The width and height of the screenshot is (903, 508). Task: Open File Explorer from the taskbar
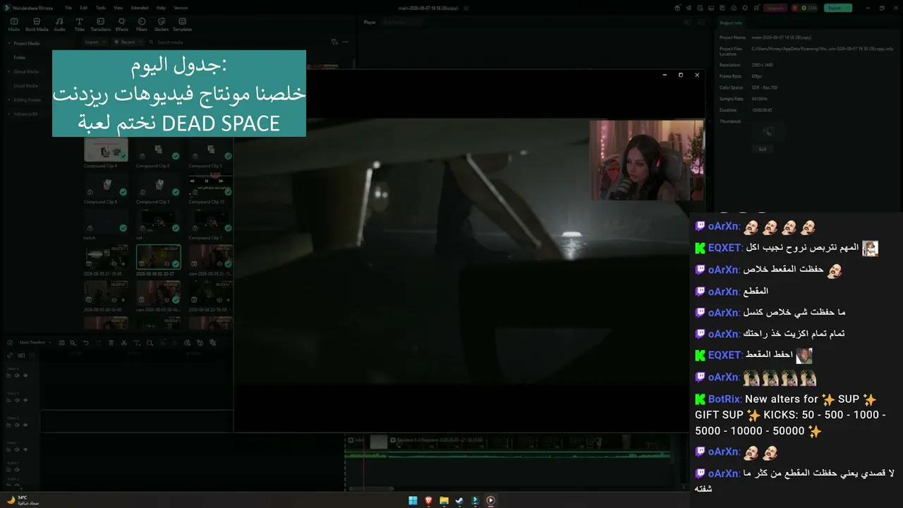click(x=444, y=501)
